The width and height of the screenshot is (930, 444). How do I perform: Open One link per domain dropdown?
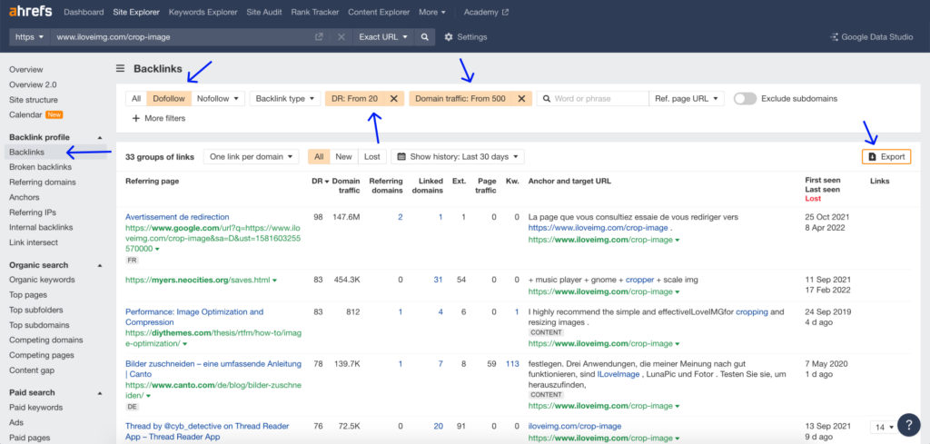click(251, 156)
